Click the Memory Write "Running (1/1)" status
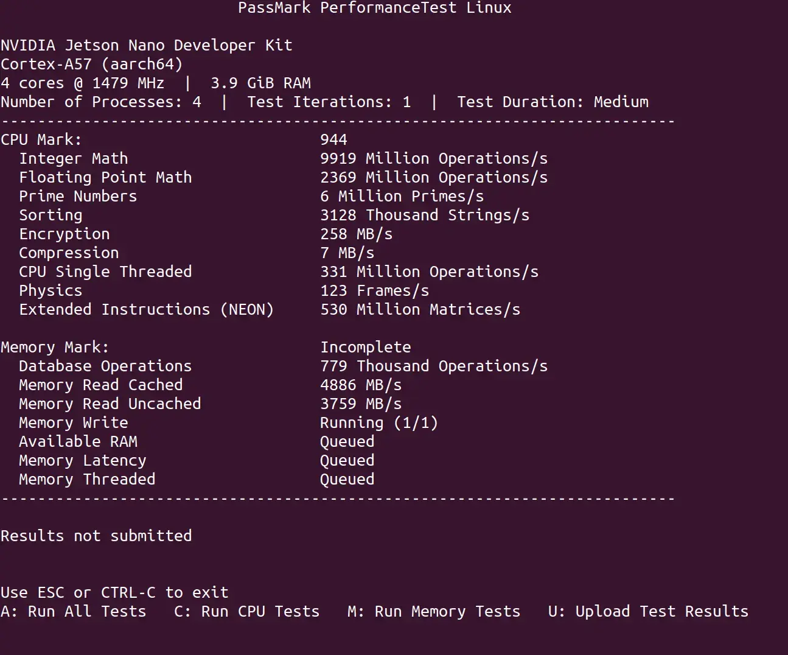 point(378,422)
